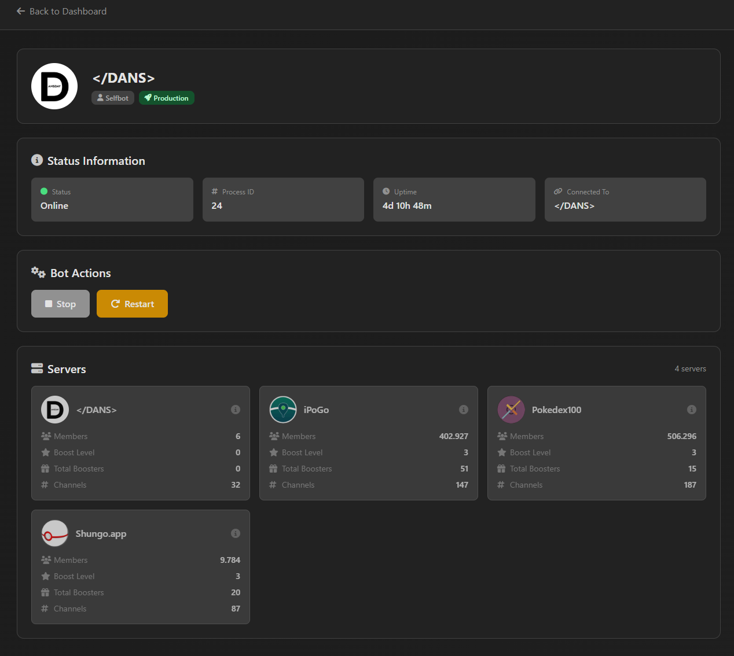734x656 pixels.
Task: Click the back arrow icon
Action: coord(21,11)
